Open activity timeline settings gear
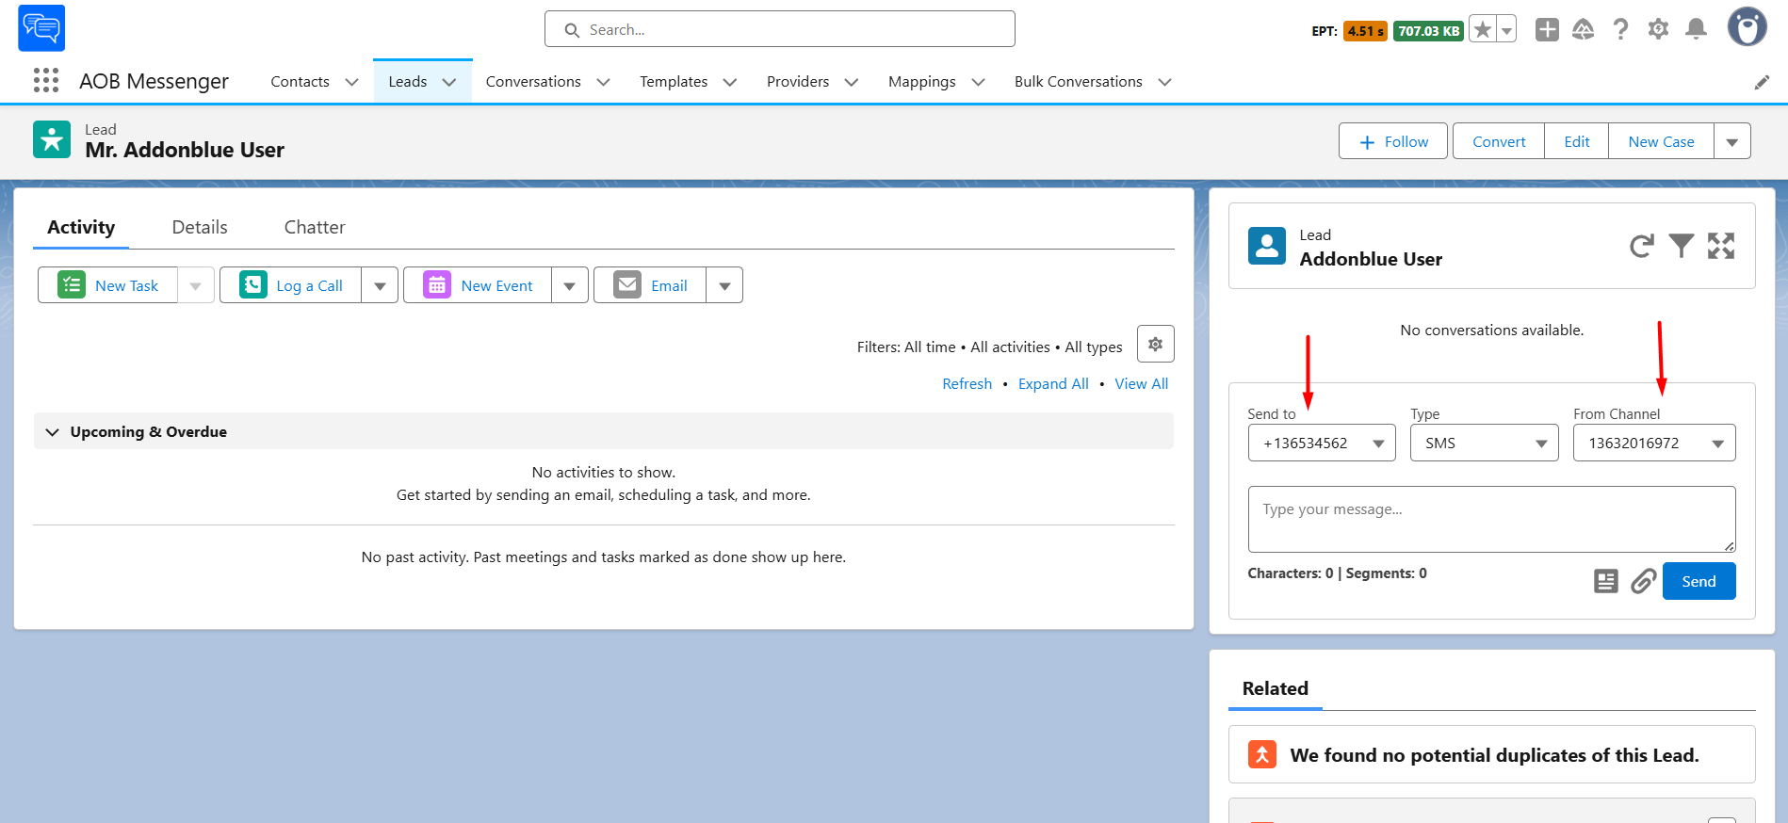The width and height of the screenshot is (1788, 823). (1156, 344)
